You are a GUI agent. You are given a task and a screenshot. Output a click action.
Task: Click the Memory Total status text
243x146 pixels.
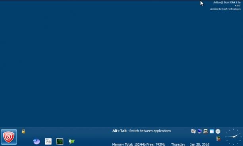point(139,144)
